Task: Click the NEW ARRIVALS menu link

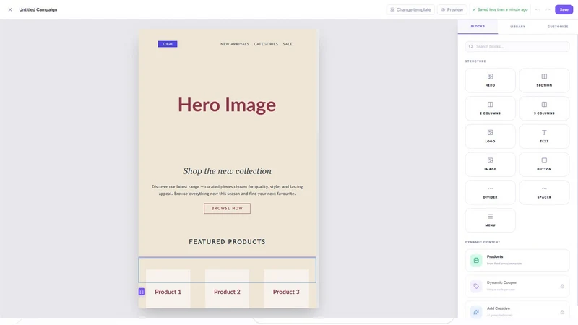Action: coord(235,44)
